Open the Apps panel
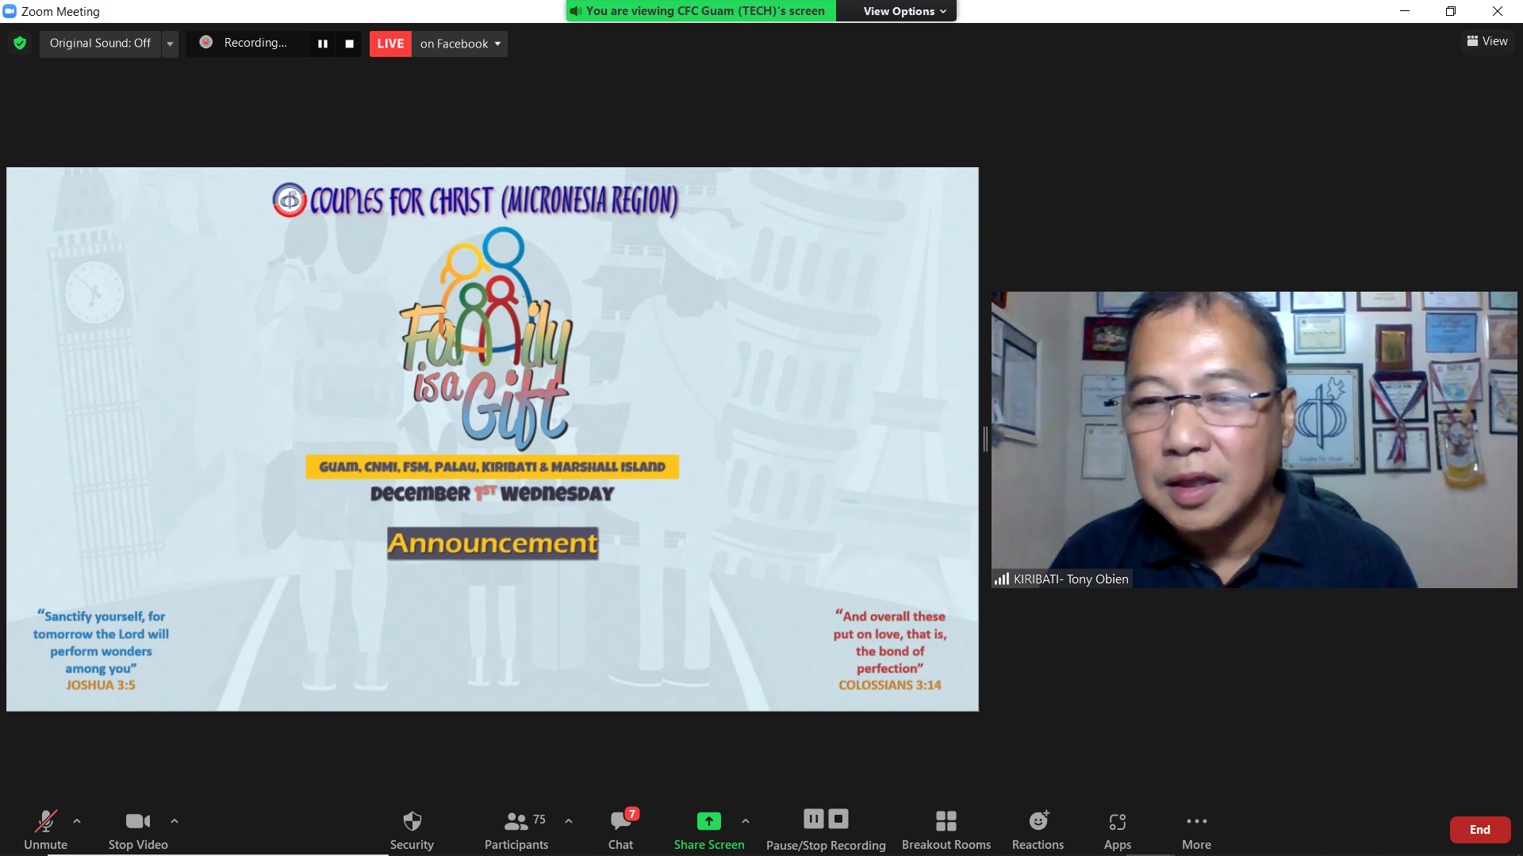Viewport: 1523px width, 856px height. pyautogui.click(x=1118, y=829)
